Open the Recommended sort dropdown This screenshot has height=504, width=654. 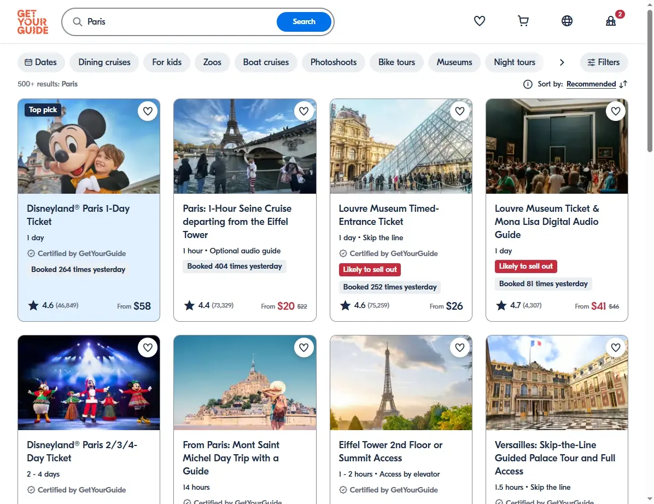(x=591, y=84)
